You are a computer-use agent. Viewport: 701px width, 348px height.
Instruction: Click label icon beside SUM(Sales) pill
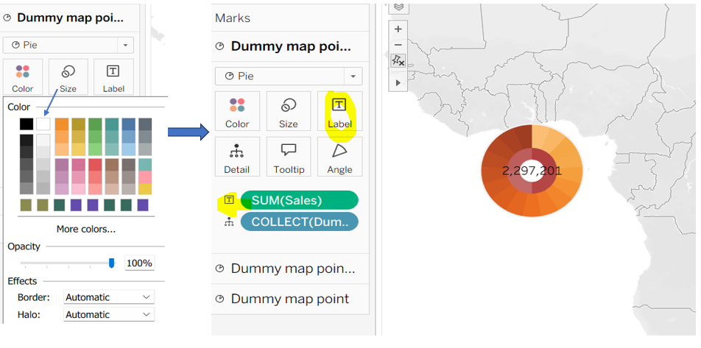tap(229, 200)
